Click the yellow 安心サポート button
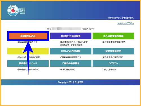The width and height of the screenshot is (141, 106). click(x=28, y=51)
